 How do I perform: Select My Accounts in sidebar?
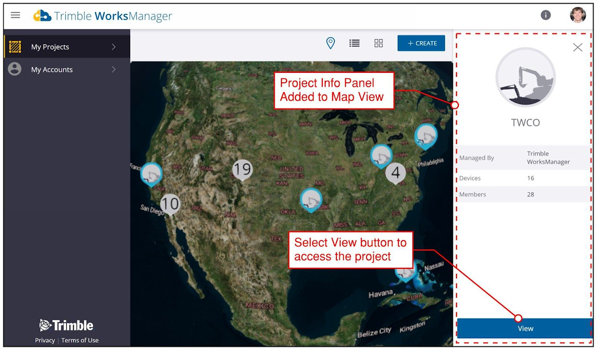point(67,70)
